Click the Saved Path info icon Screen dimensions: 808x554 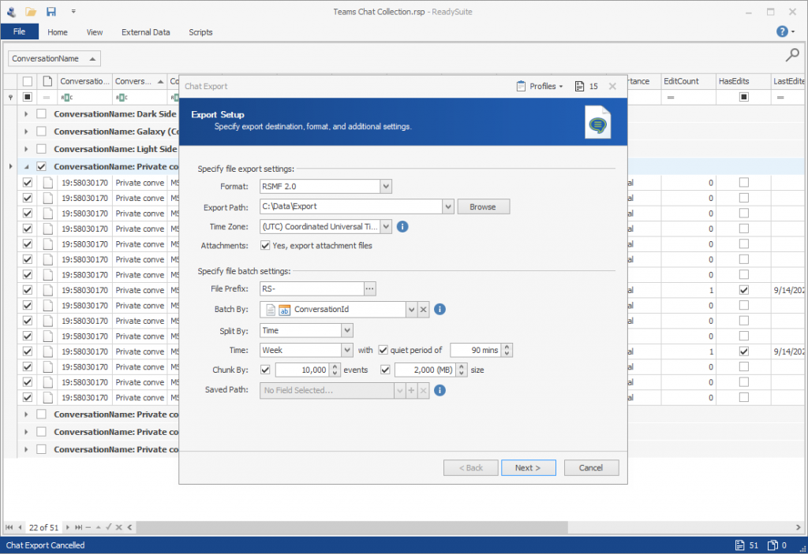coord(440,390)
